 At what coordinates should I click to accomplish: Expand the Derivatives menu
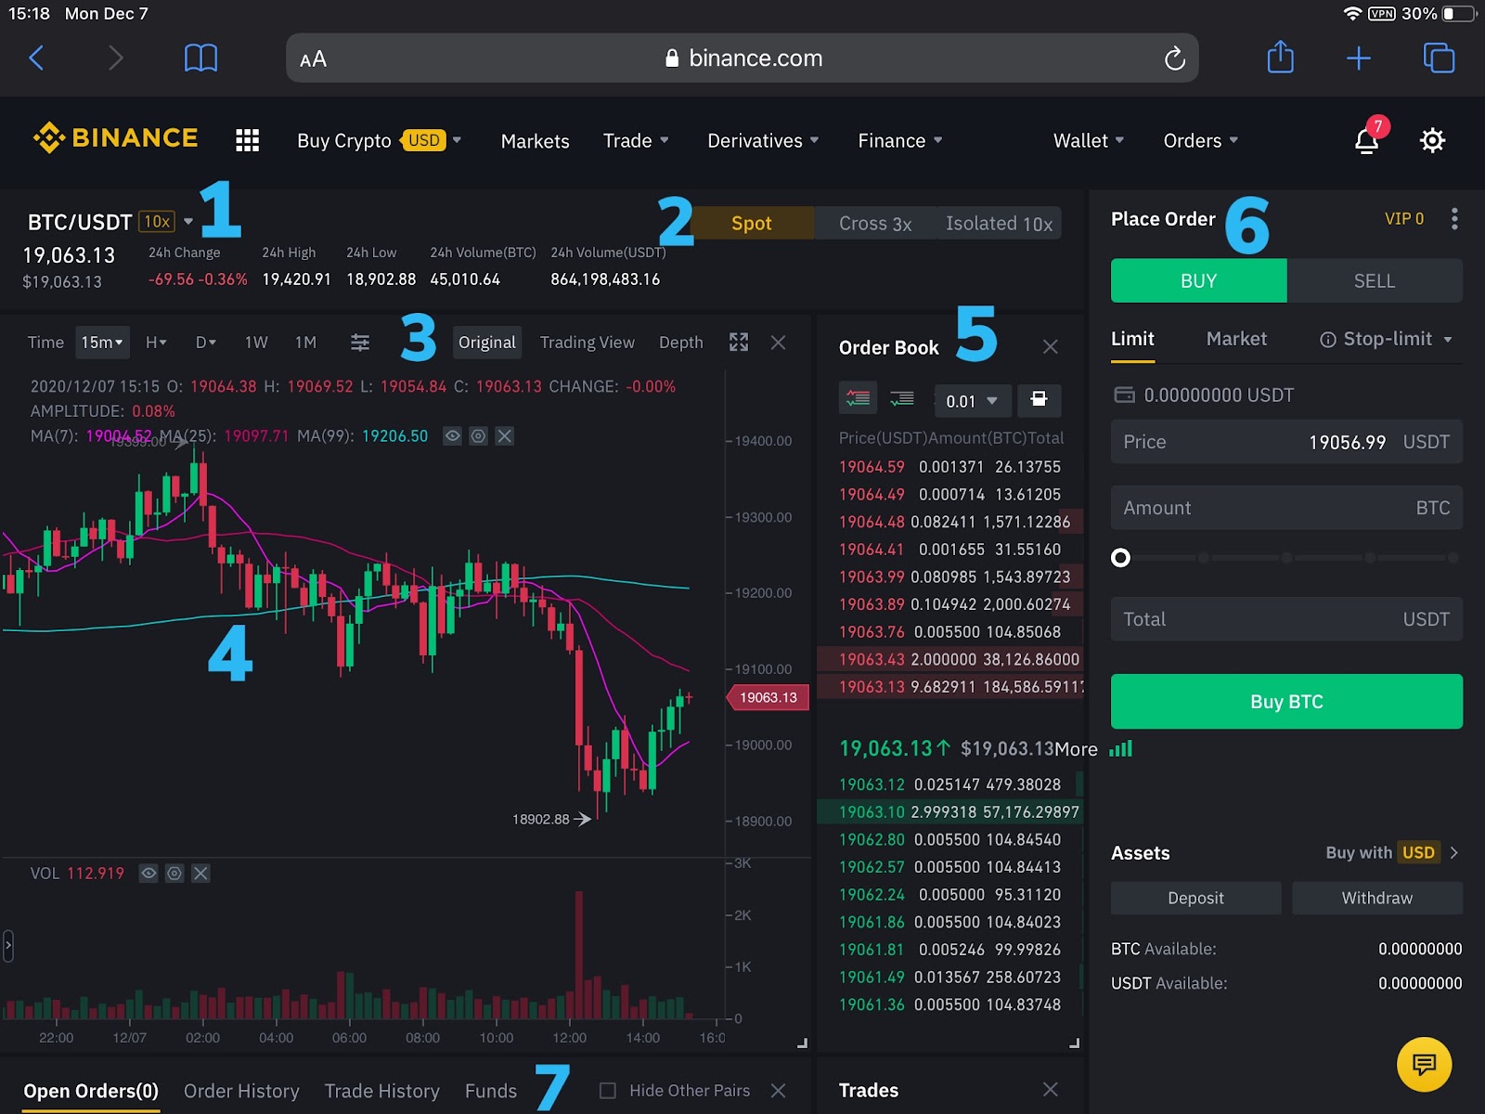point(763,140)
